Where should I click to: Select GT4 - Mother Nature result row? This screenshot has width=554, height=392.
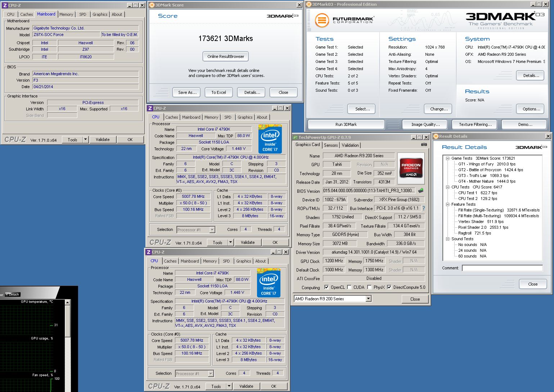487,181
